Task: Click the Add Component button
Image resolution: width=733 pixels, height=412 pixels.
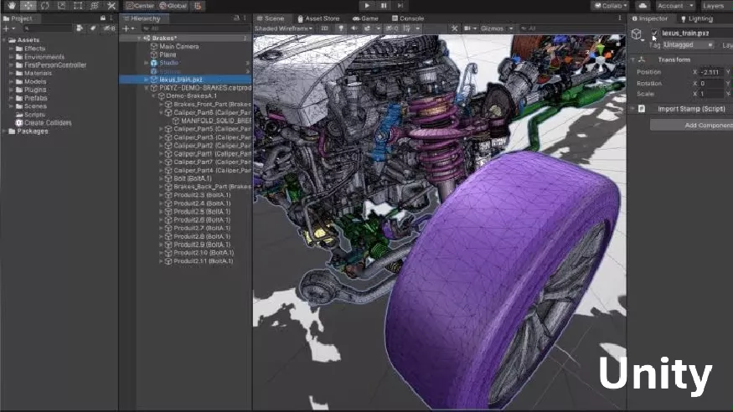Action: pyautogui.click(x=691, y=125)
